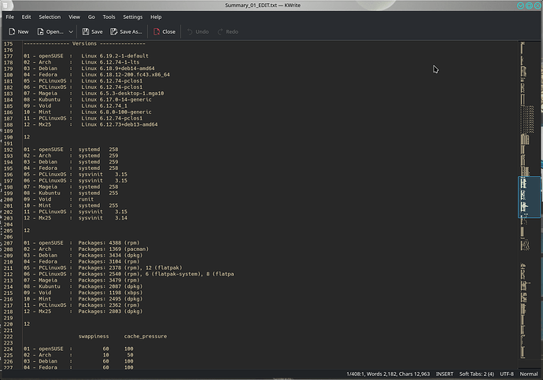Click 'systemd 259' on the Arch line
The image size is (543, 380).
(98, 156)
